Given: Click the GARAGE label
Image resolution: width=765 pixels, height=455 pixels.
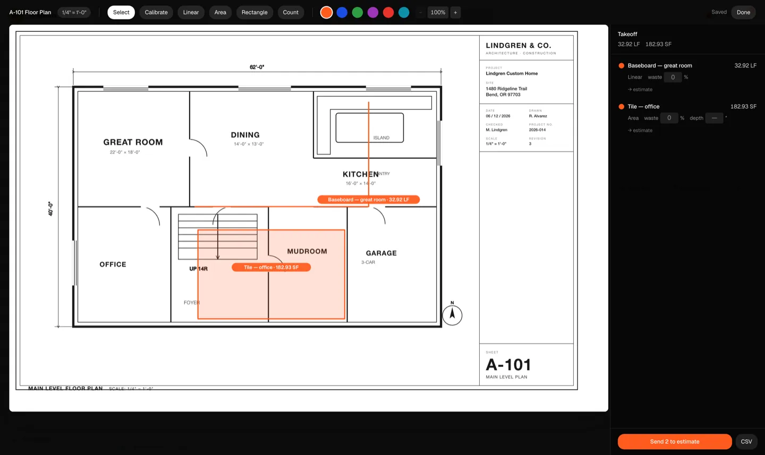Looking at the screenshot, I should pos(381,253).
